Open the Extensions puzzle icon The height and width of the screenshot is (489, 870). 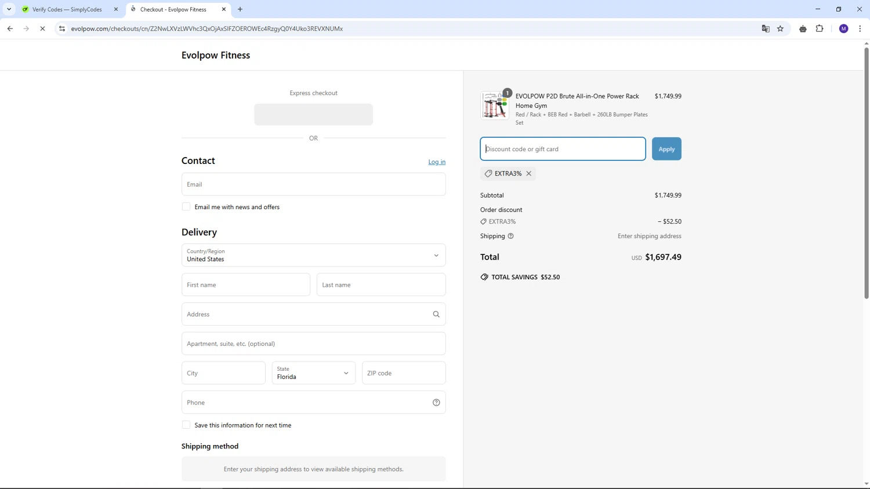820,28
